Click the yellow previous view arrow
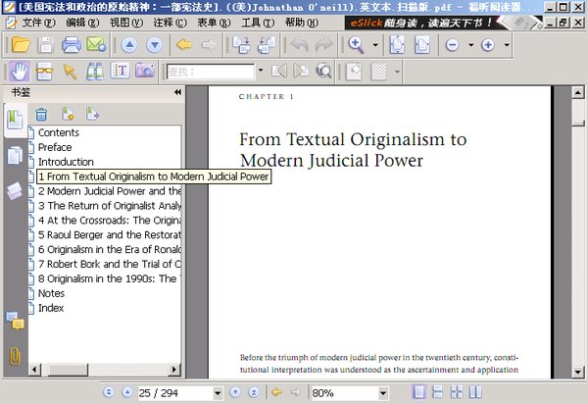588x404 pixels. [183, 45]
